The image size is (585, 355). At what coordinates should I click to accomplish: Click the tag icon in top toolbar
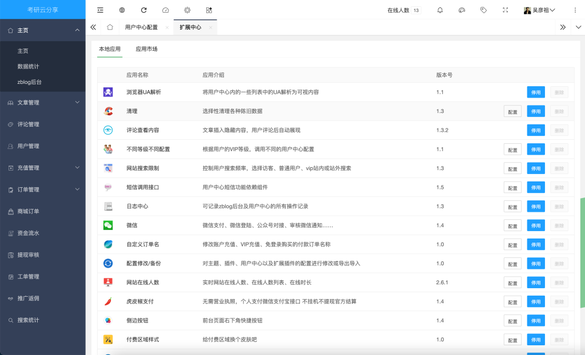[483, 10]
